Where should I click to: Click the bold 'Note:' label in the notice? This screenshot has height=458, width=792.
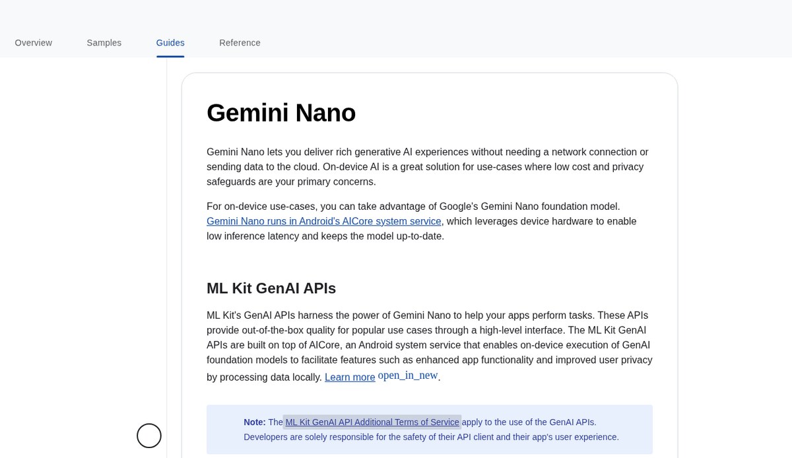255,422
